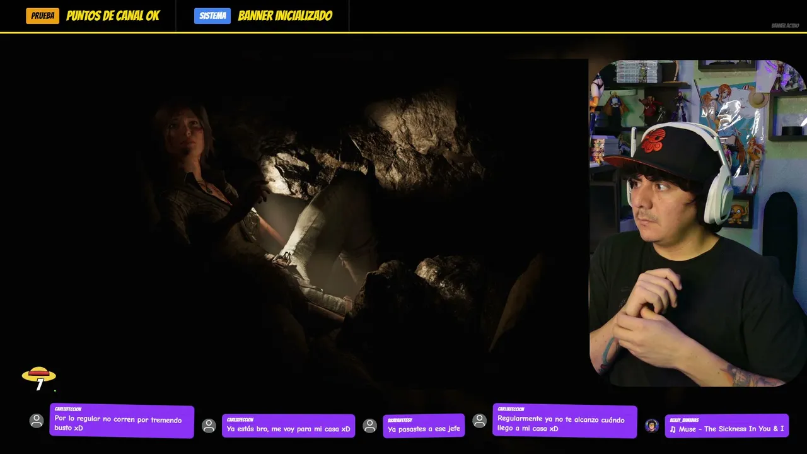The image size is (807, 454).
Task: Click the avatar beside the Muse song message
Action: [652, 426]
